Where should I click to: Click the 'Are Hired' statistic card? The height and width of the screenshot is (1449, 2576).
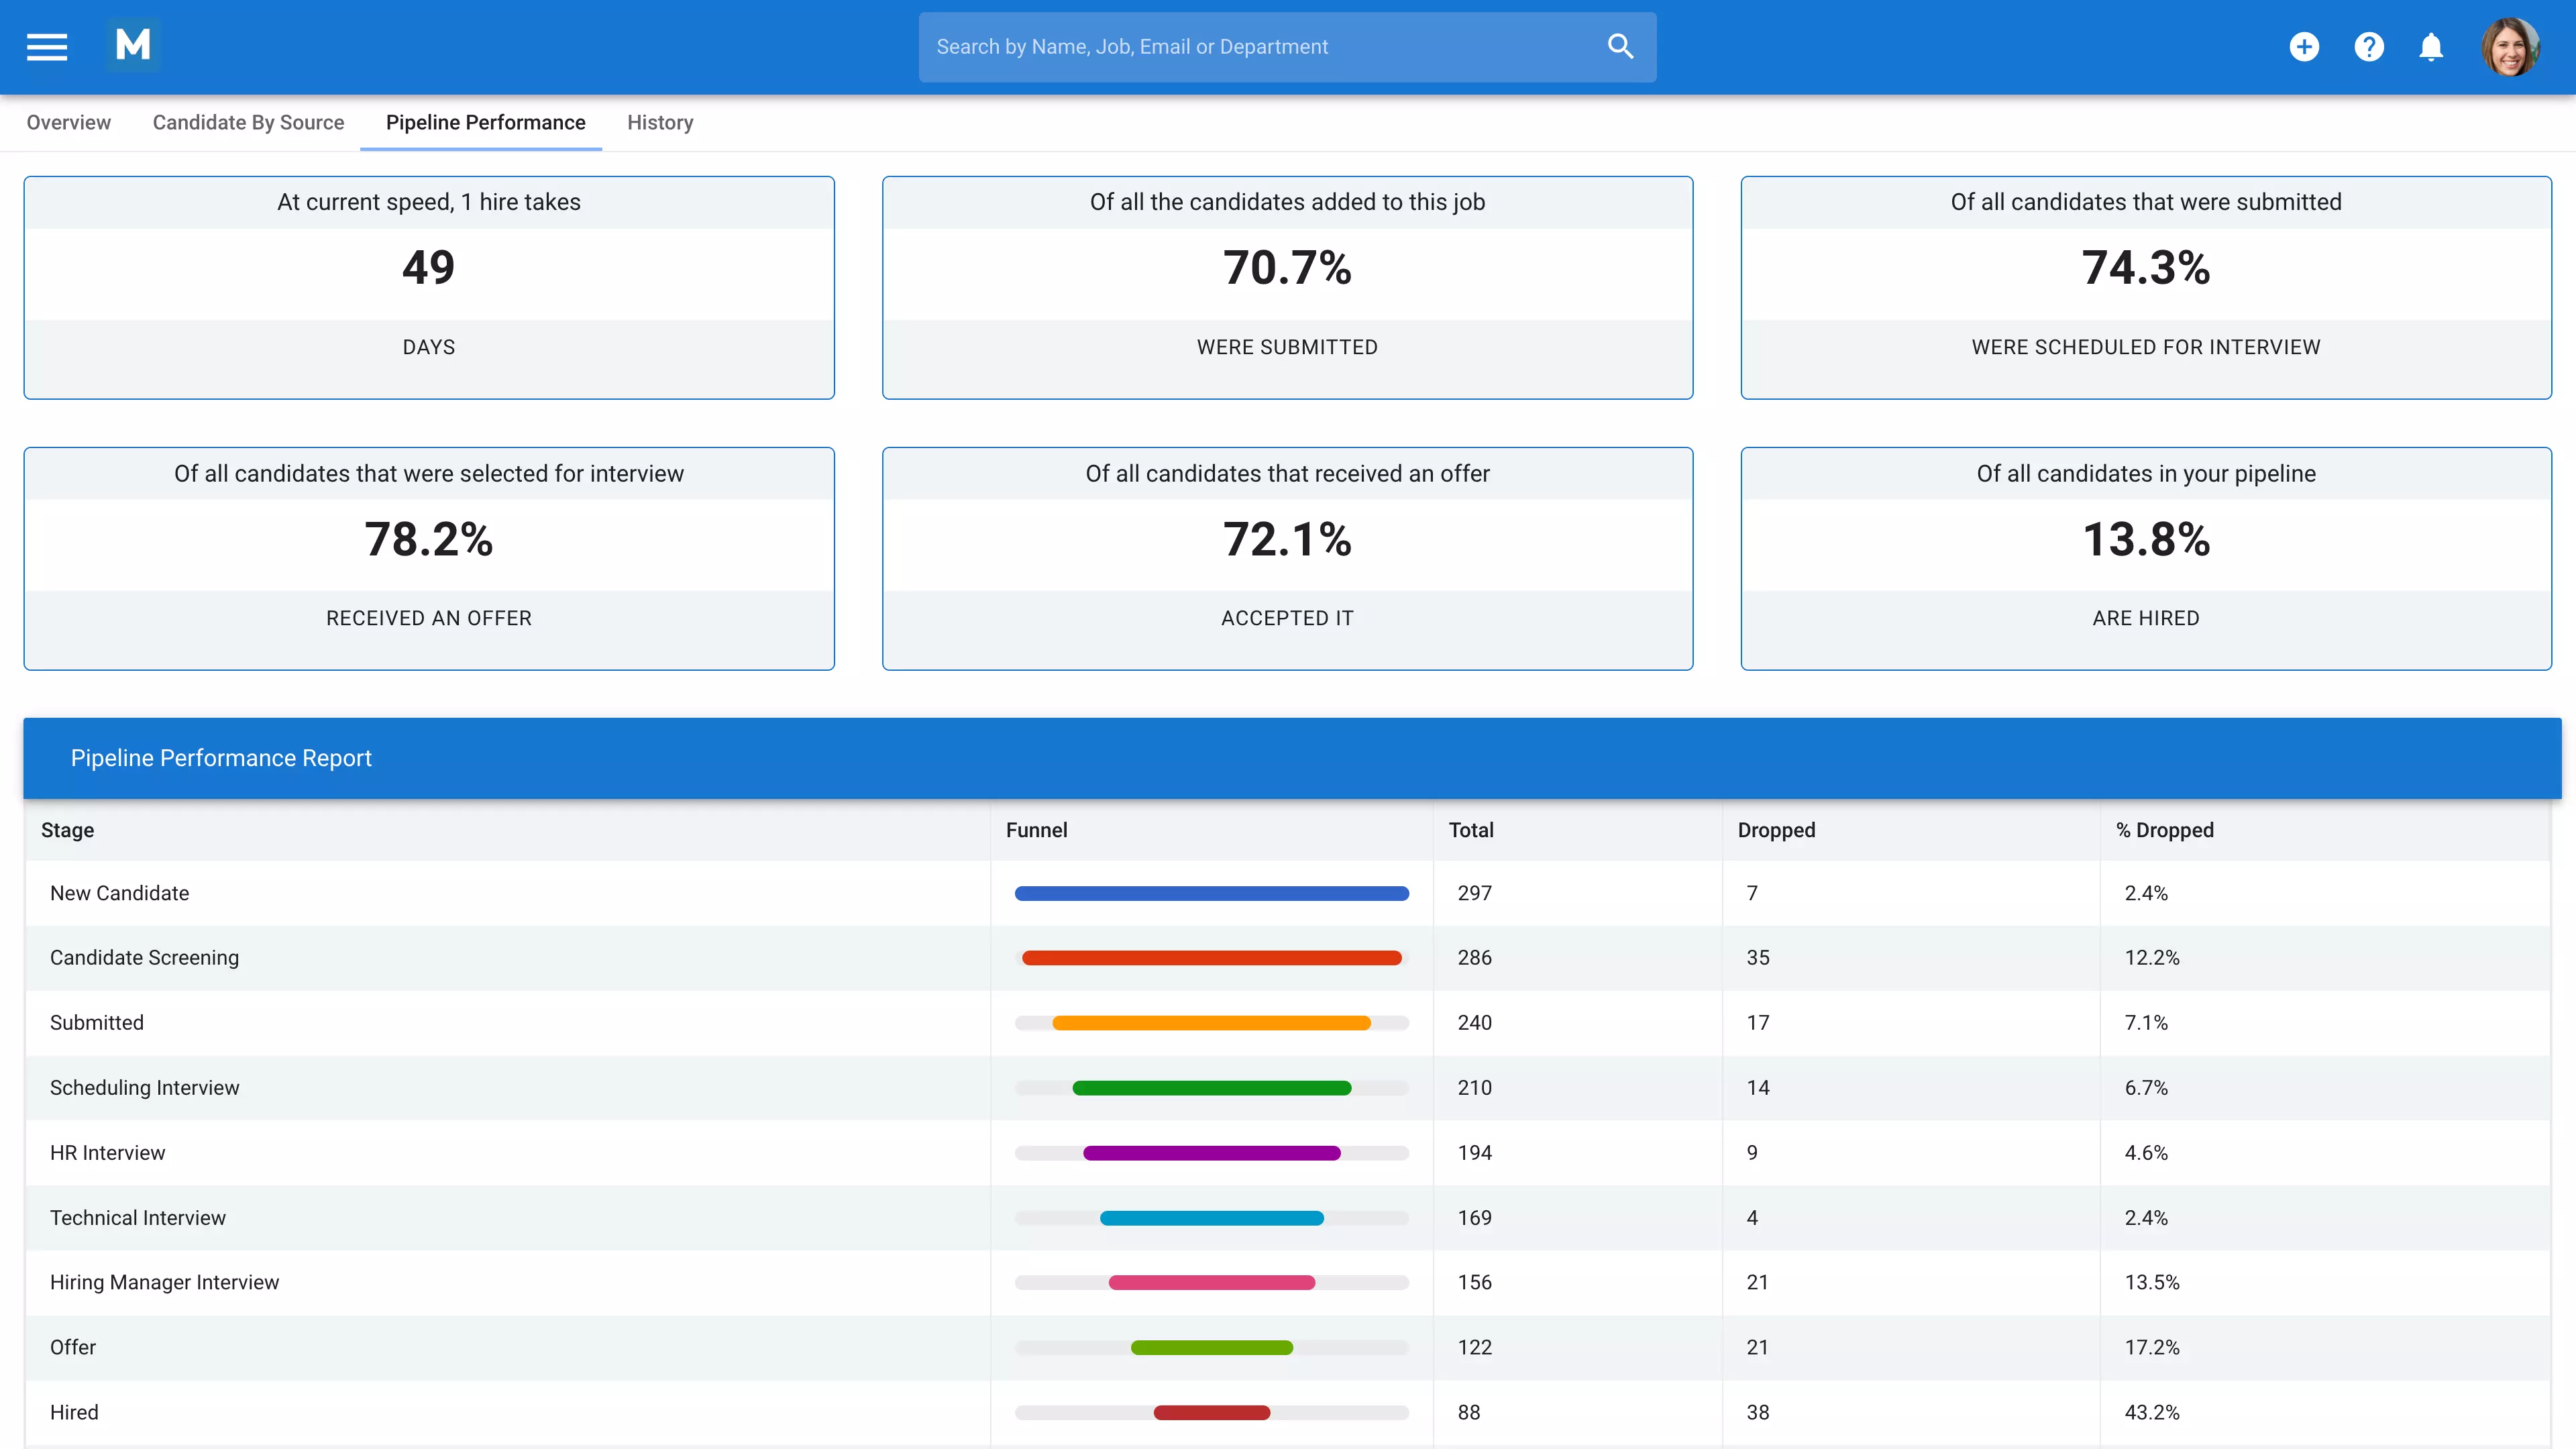[x=2146, y=559]
